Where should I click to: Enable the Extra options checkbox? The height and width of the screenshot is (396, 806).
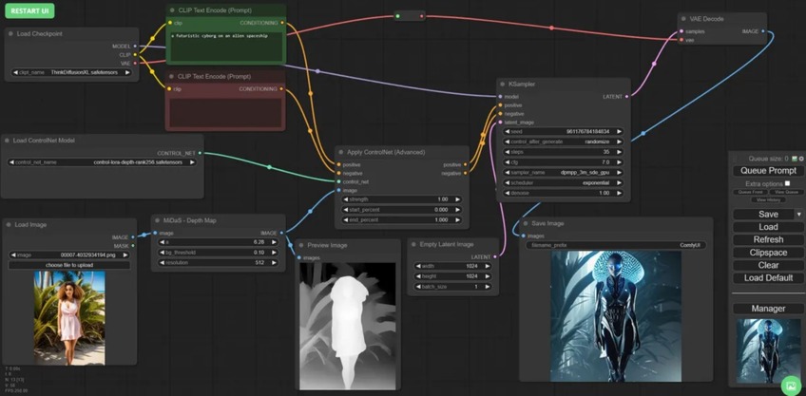pos(787,183)
